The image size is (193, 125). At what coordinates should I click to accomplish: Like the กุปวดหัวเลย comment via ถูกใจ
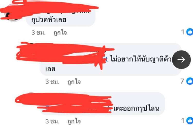coord(60,33)
